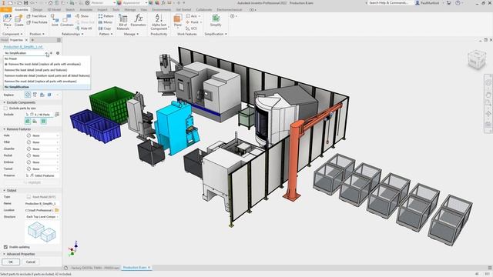Click the Cancel button
This screenshot has width=493, height=277.
31,262
